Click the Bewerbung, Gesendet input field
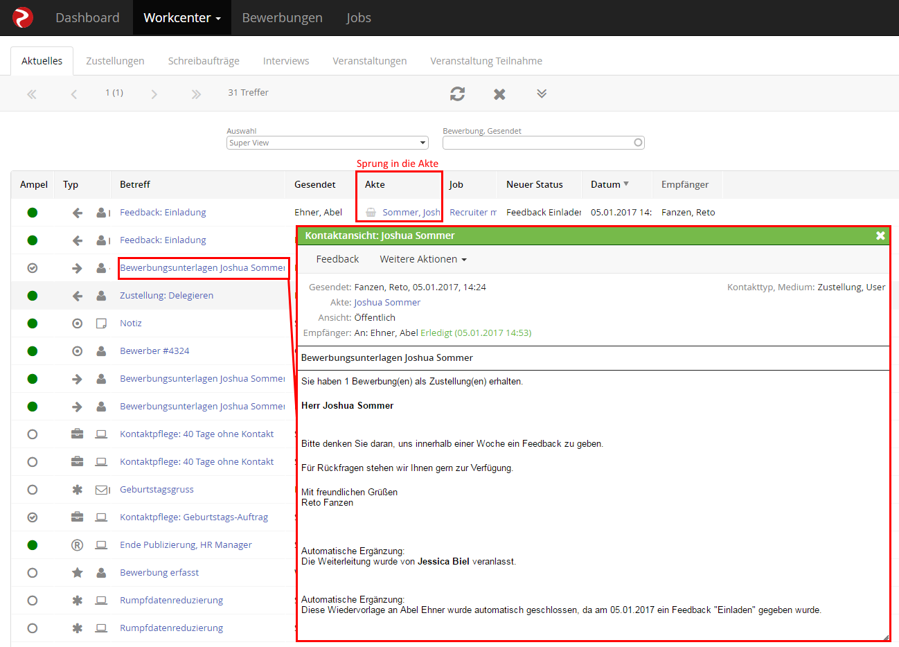The width and height of the screenshot is (899, 647). (x=544, y=143)
